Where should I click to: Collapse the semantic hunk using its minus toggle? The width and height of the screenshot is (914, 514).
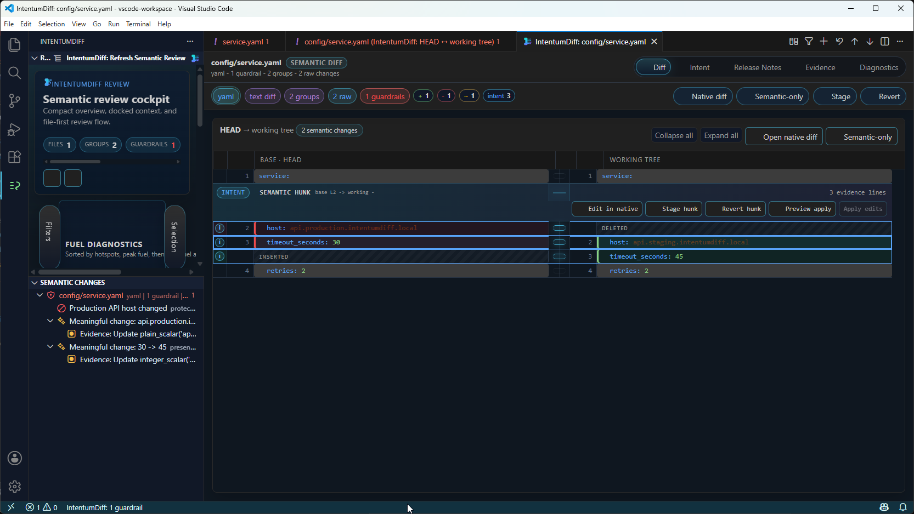[x=559, y=192]
